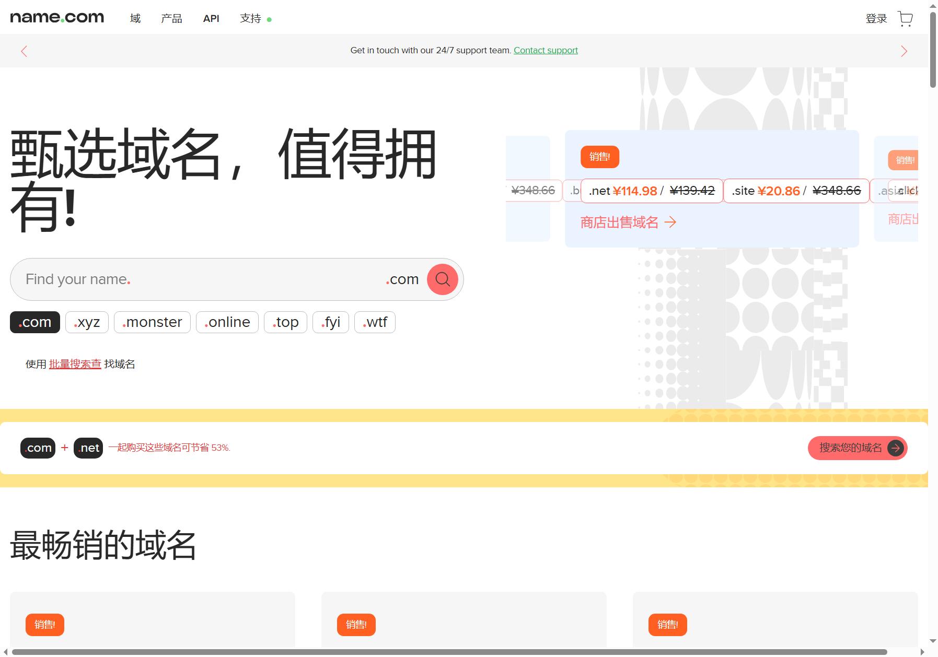
Task: Click 销售! badge on third bestseller card
Action: pyautogui.click(x=668, y=625)
